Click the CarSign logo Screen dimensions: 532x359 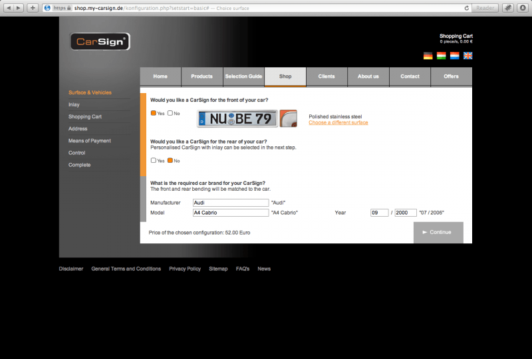click(x=100, y=41)
